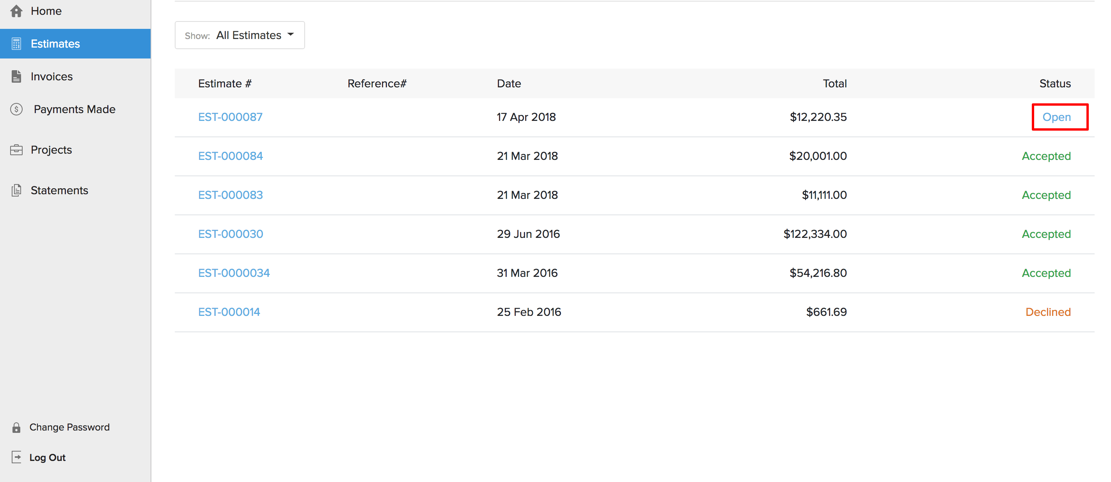This screenshot has width=1111, height=482.
Task: Open the Invoices menu item
Action: [52, 76]
